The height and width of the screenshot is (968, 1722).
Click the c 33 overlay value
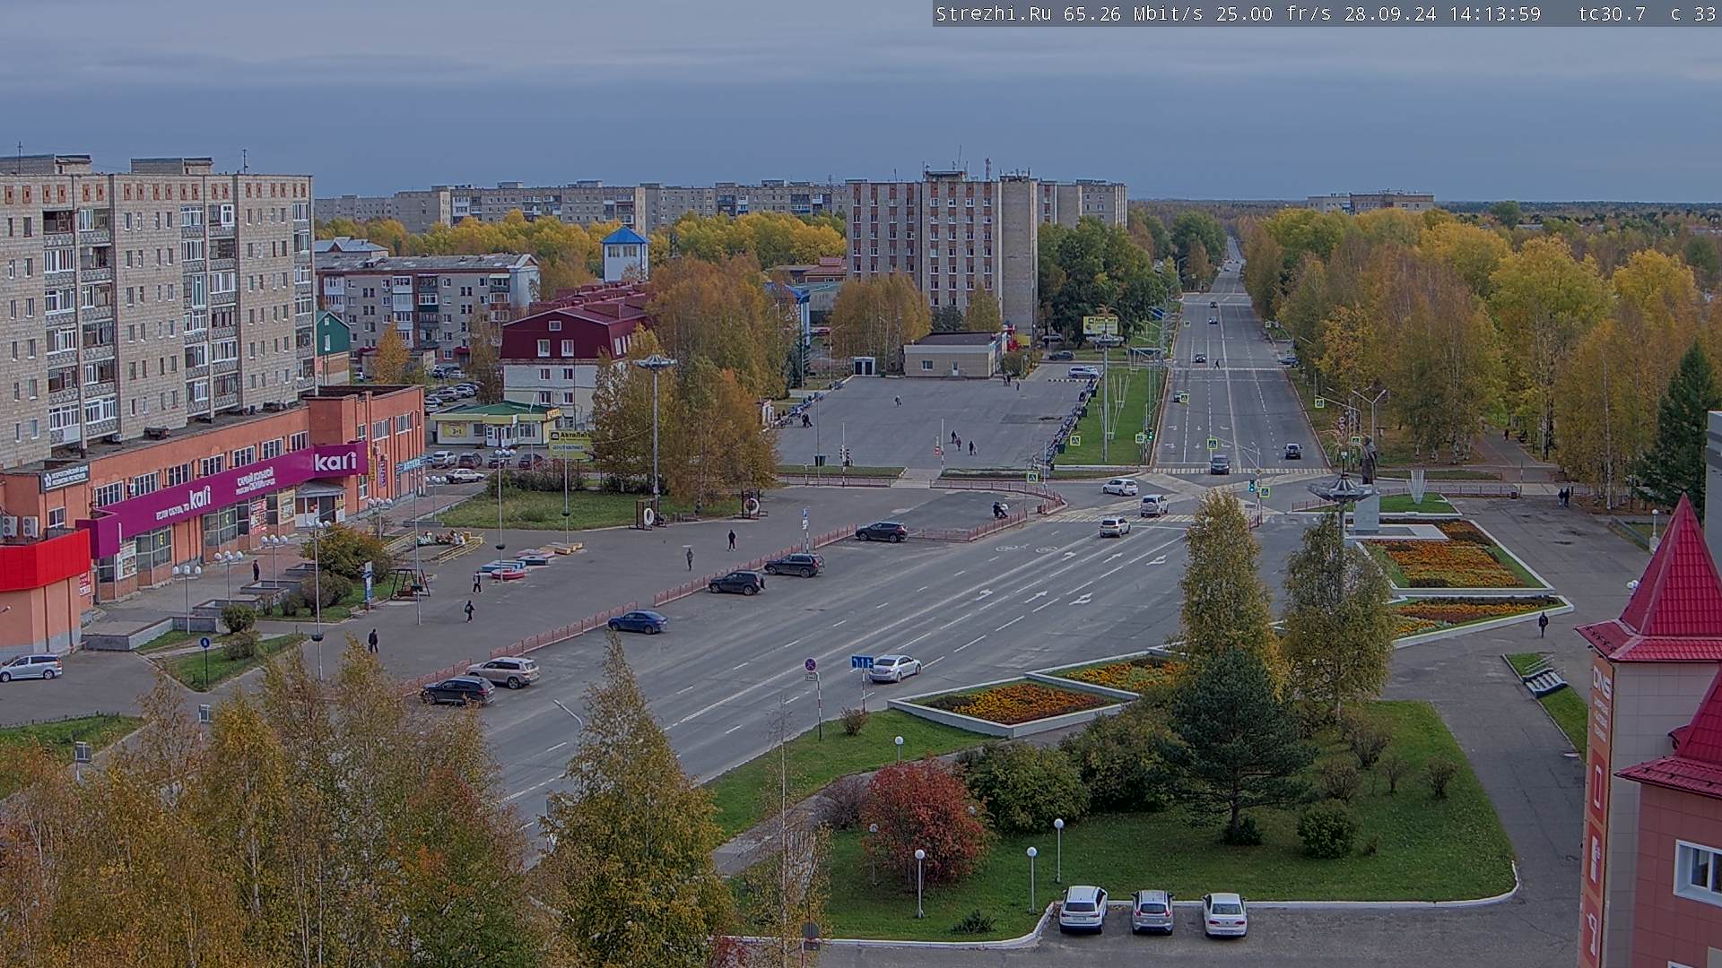(x=1693, y=13)
